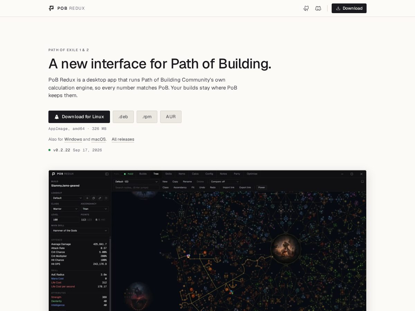Choose the AUR package button
This screenshot has height=311, width=415.
pyautogui.click(x=171, y=117)
